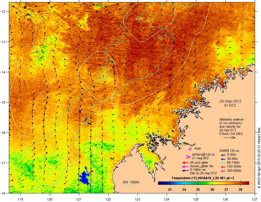Click the '54h to 20-Sep 07Z' text
The width and height of the screenshot is (261, 202).
tap(203, 173)
